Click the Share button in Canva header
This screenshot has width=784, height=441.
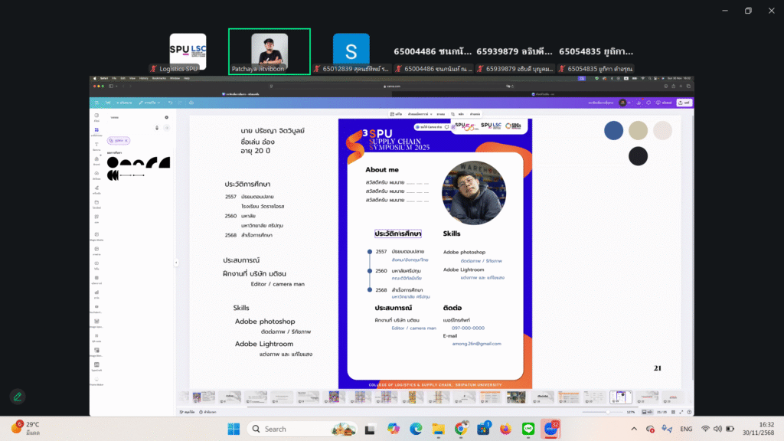click(x=685, y=102)
